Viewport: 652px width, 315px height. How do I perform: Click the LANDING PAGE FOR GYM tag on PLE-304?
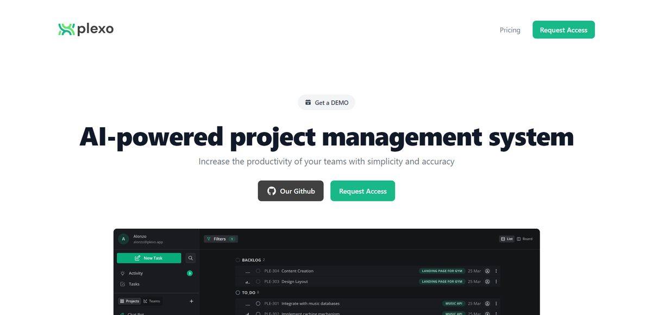click(x=442, y=271)
